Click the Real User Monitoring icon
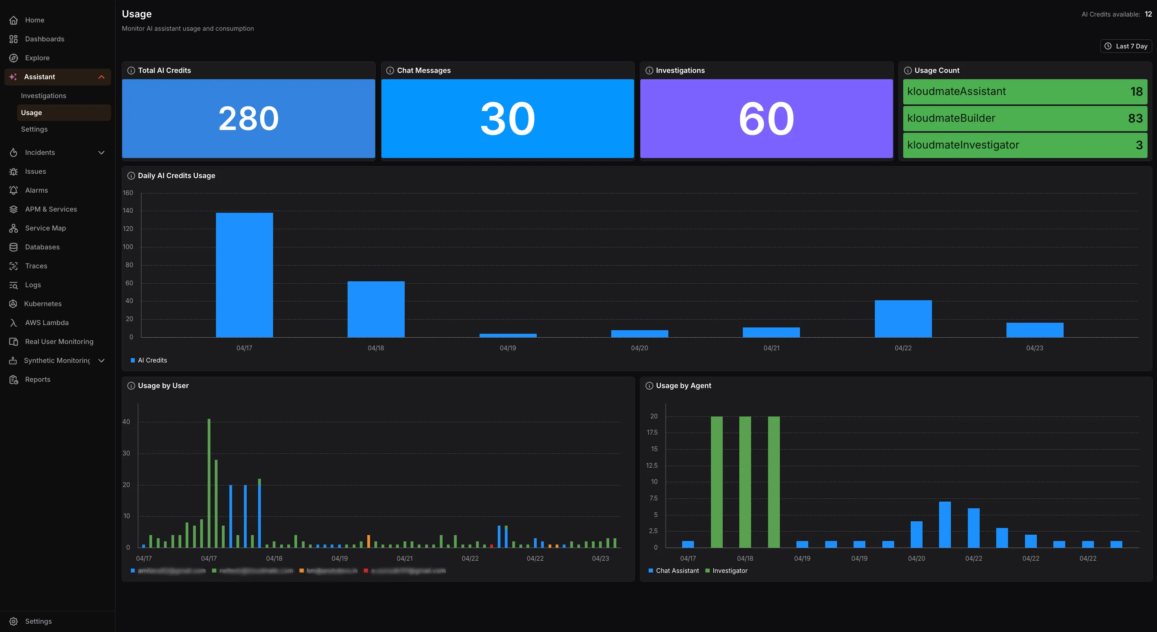1157x632 pixels. point(13,342)
